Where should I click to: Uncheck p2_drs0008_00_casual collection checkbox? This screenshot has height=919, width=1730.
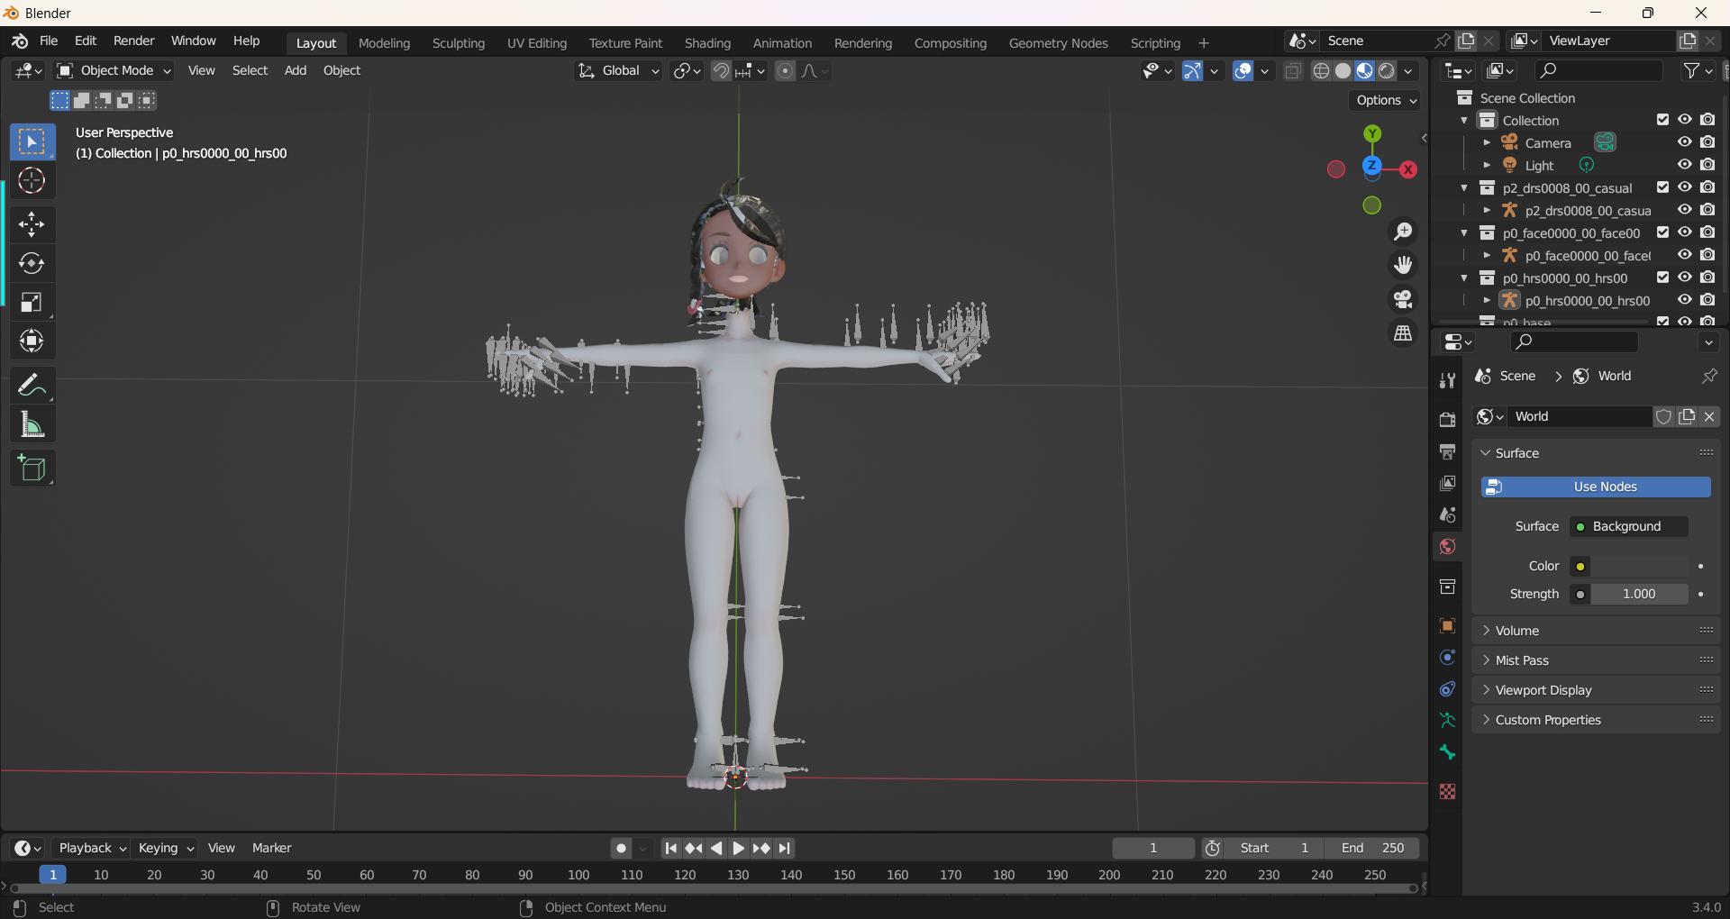pyautogui.click(x=1662, y=187)
